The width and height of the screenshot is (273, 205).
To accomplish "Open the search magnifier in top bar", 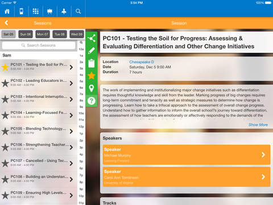I will click(x=78, y=11).
